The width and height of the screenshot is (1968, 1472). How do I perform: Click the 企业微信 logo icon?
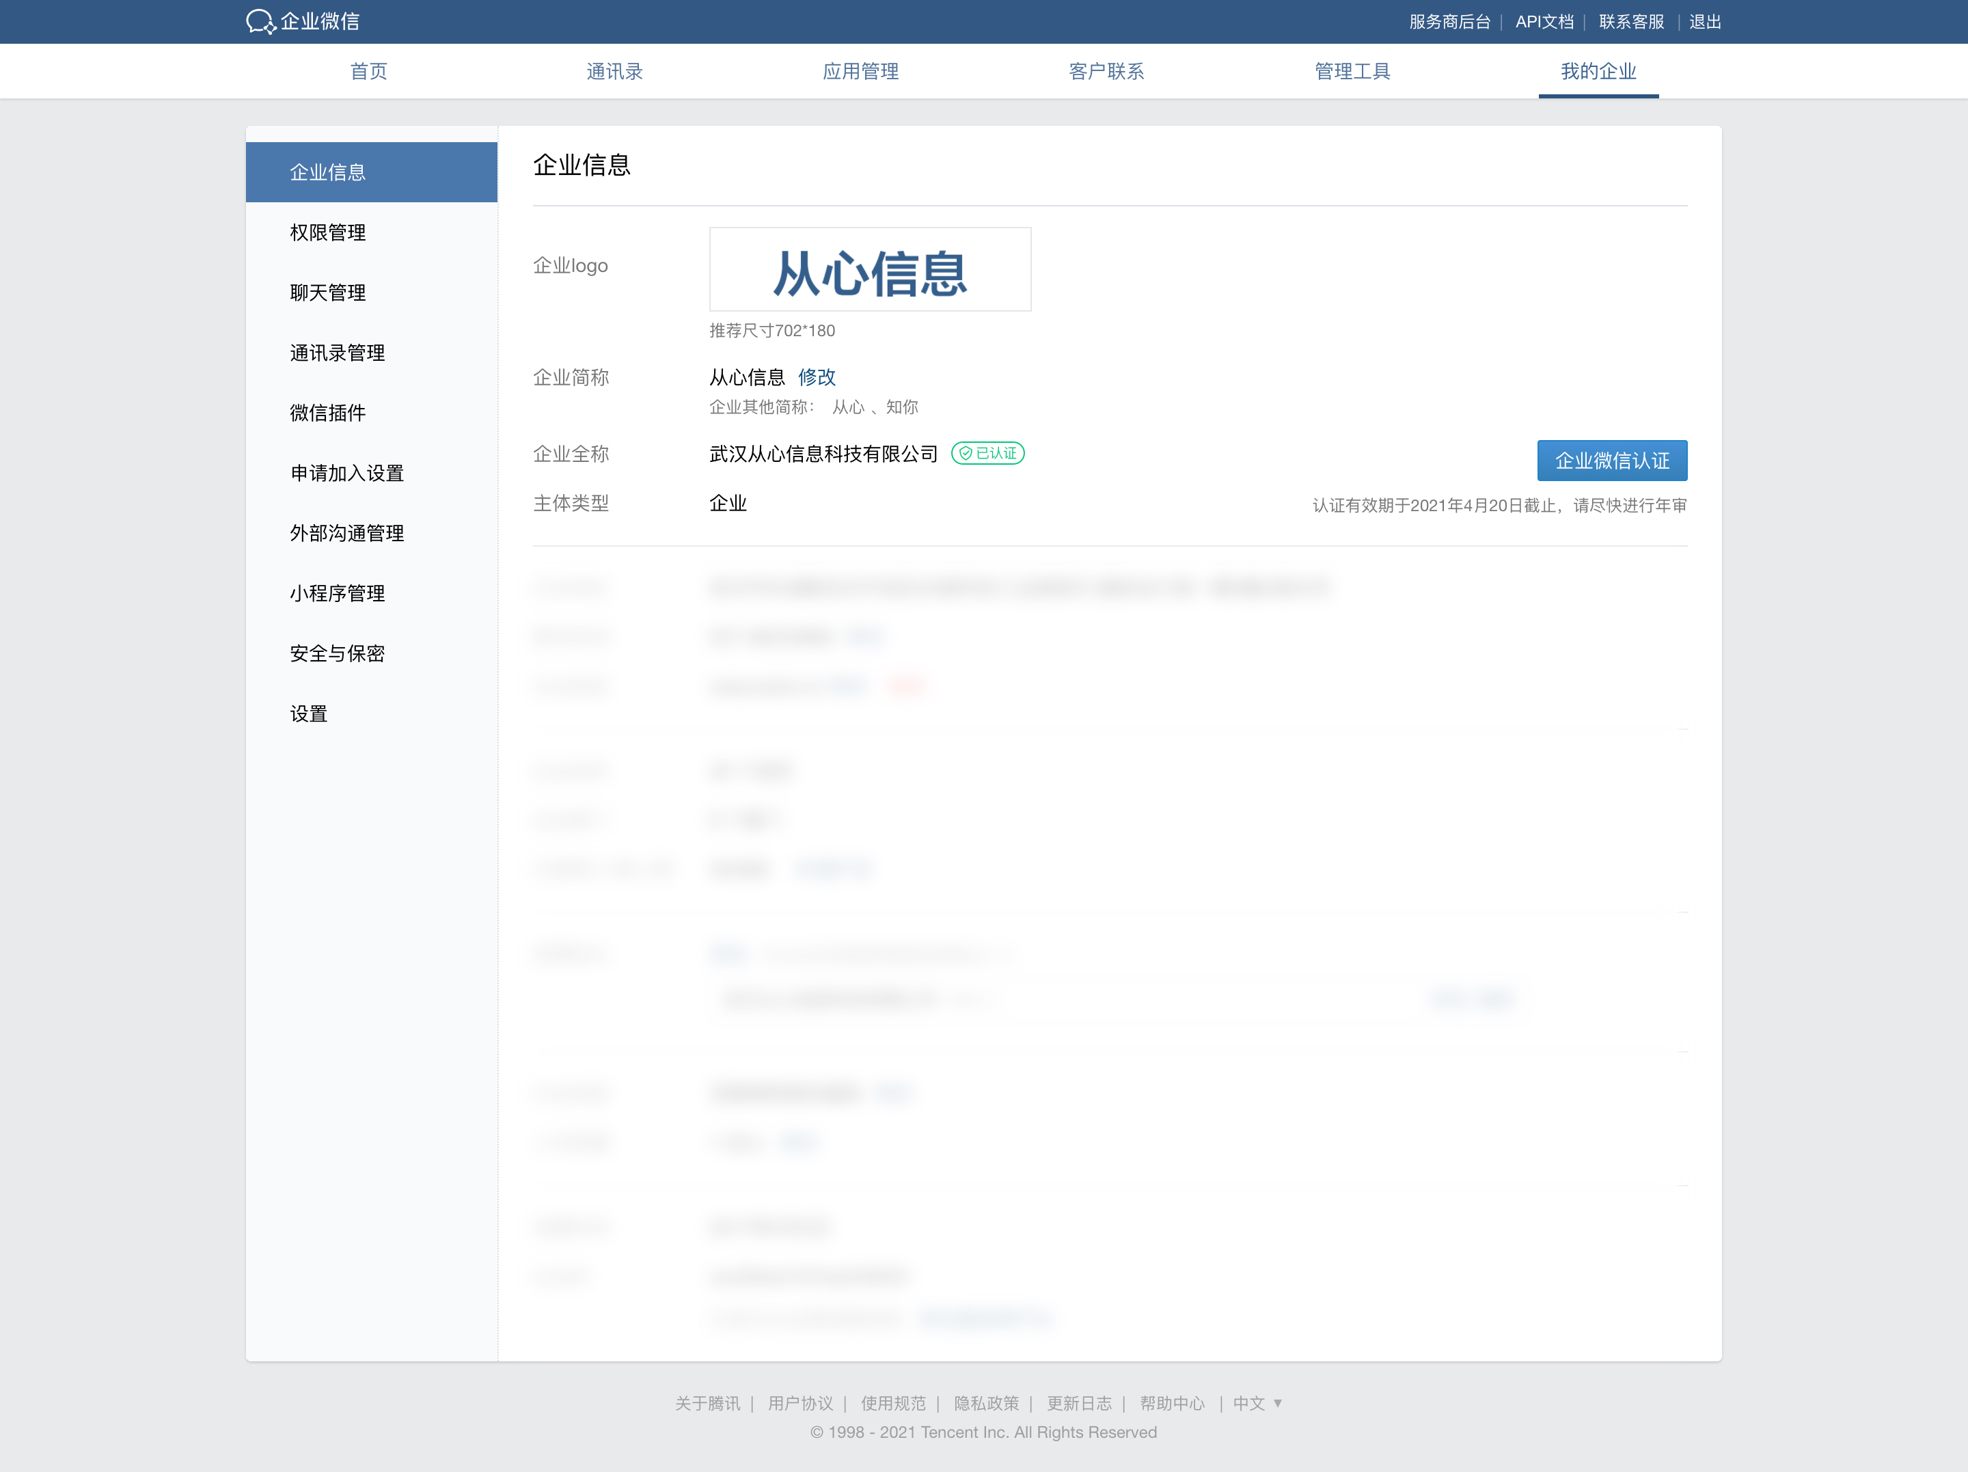click(x=260, y=21)
